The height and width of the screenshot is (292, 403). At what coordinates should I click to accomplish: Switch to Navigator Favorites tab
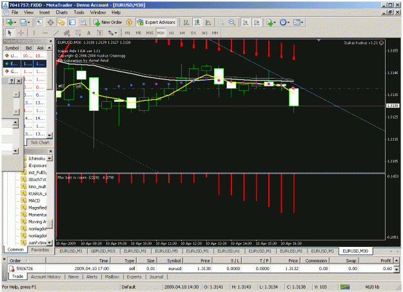click(x=40, y=249)
